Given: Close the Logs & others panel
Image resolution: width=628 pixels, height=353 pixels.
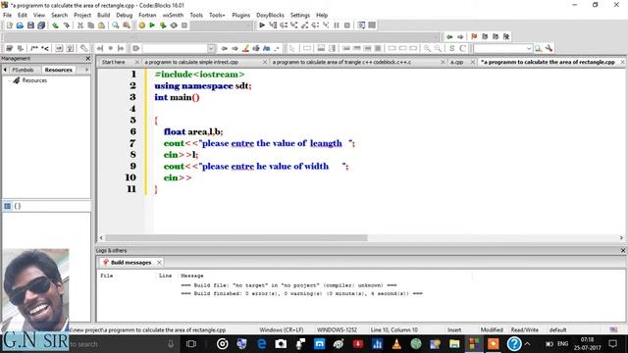Looking at the screenshot, I should [623, 250].
